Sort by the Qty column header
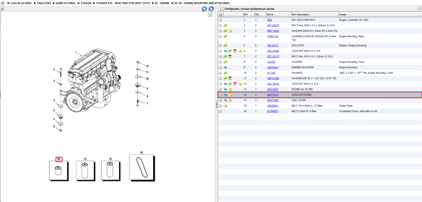Viewport: 422px width, 202px height. pyautogui.click(x=257, y=14)
